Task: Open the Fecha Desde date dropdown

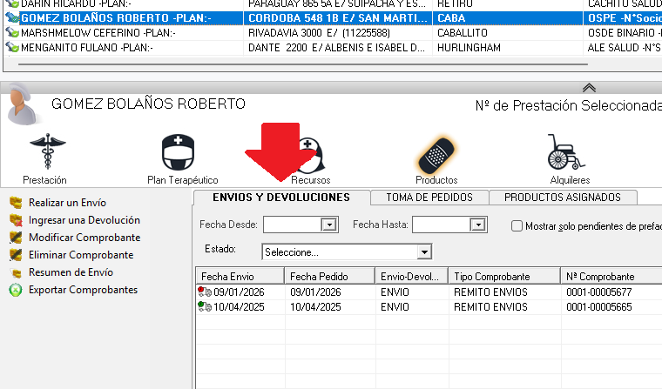Action: click(328, 225)
